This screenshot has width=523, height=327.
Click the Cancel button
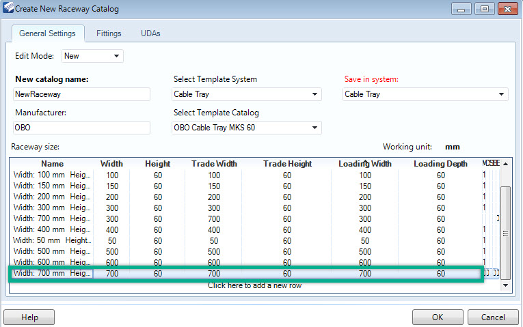tap(493, 317)
